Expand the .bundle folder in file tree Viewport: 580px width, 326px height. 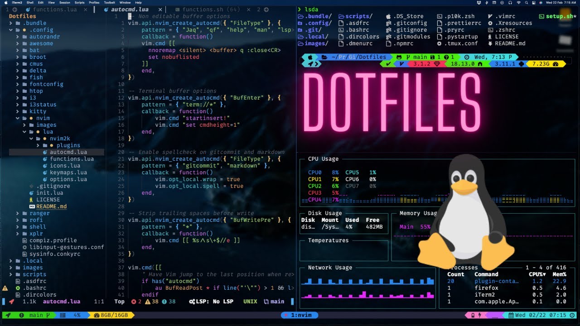pos(11,23)
